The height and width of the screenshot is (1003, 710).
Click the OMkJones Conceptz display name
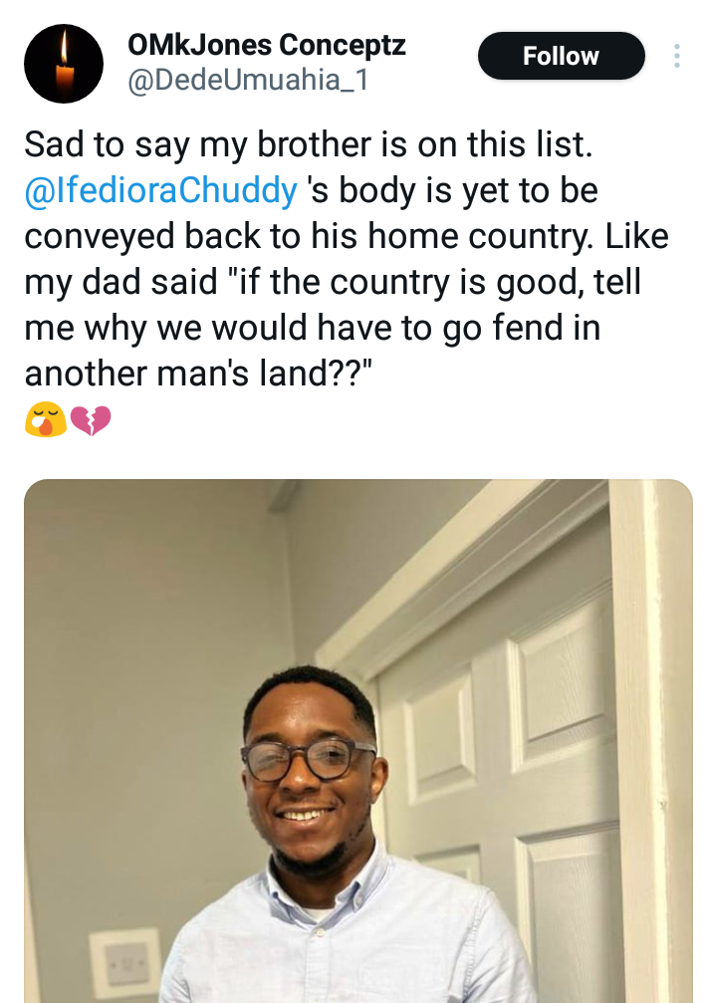[x=267, y=45]
